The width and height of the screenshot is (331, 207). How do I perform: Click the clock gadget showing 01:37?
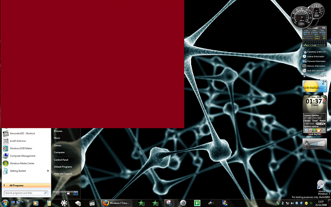pos(315,104)
